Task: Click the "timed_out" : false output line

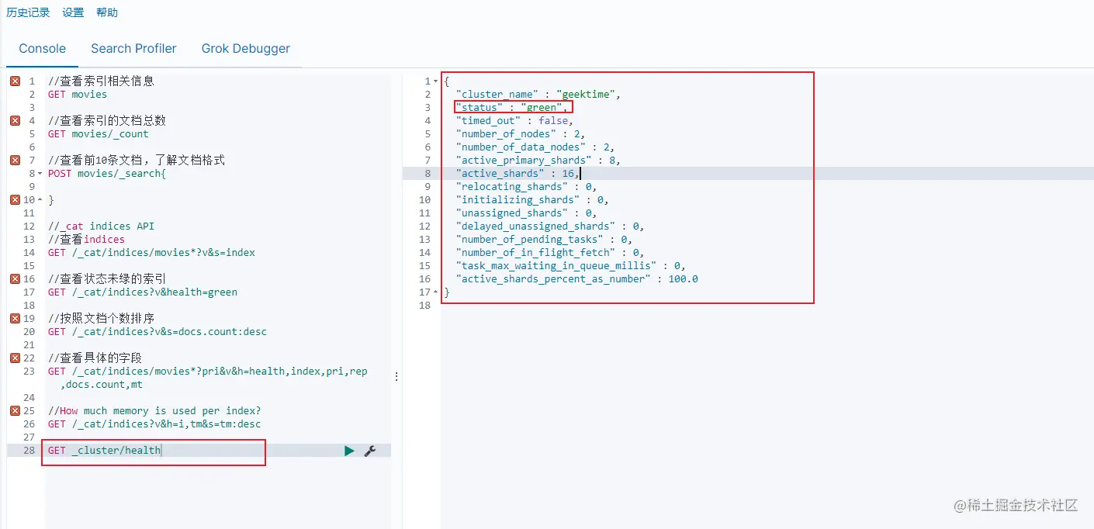Action: point(515,121)
